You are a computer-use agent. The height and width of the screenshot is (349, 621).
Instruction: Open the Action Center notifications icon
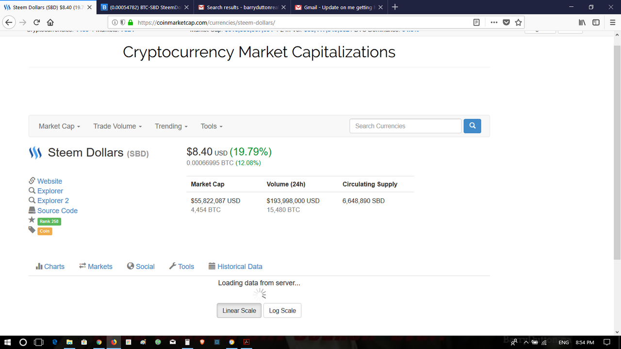pos(607,342)
